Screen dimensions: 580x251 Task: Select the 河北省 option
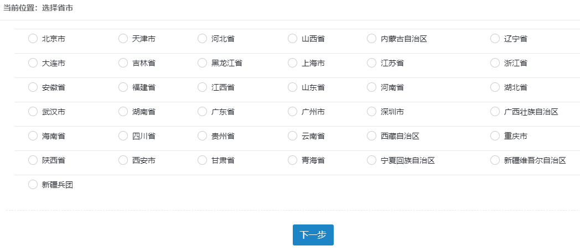click(202, 39)
